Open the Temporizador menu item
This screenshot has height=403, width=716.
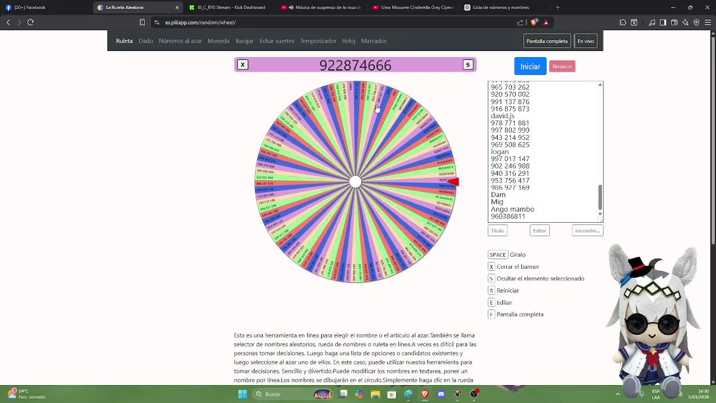point(318,41)
